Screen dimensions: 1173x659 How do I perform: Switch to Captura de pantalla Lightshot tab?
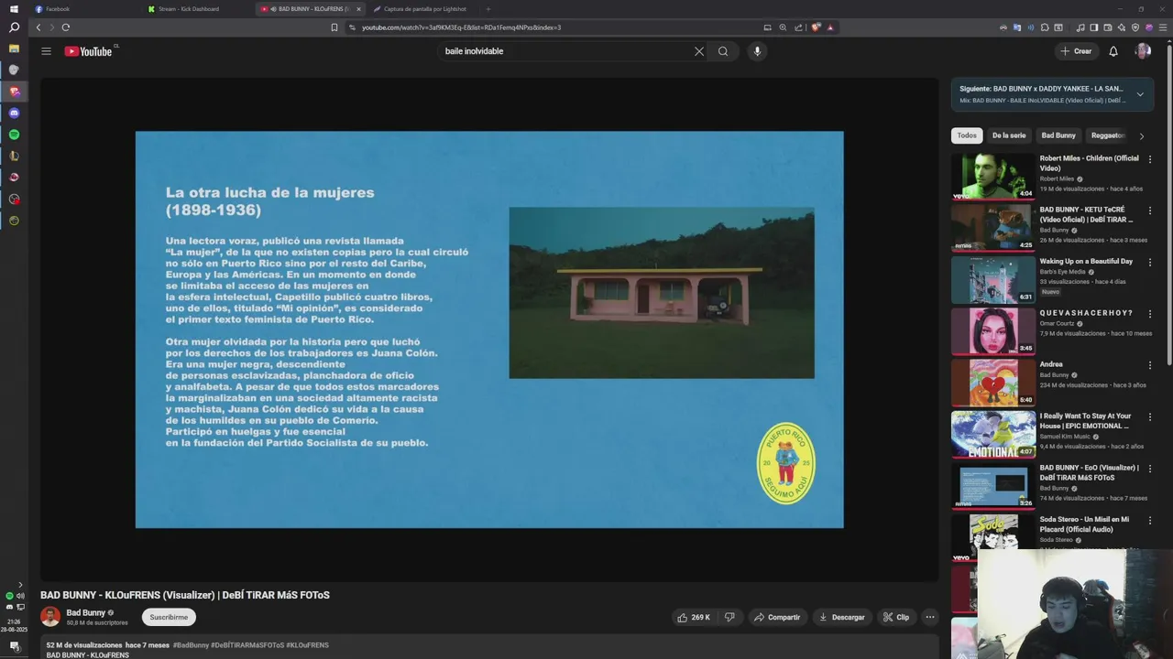pos(423,9)
